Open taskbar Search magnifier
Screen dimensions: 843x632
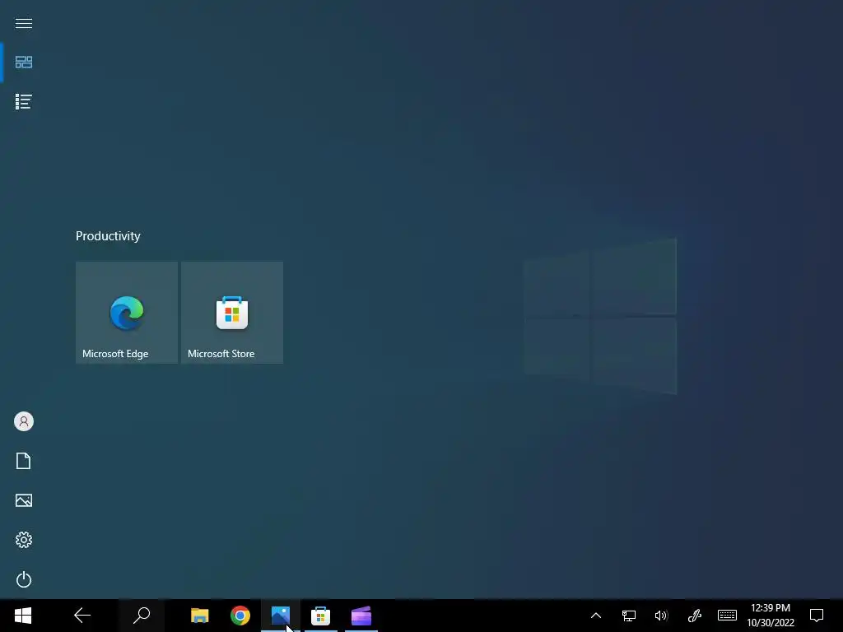142,616
